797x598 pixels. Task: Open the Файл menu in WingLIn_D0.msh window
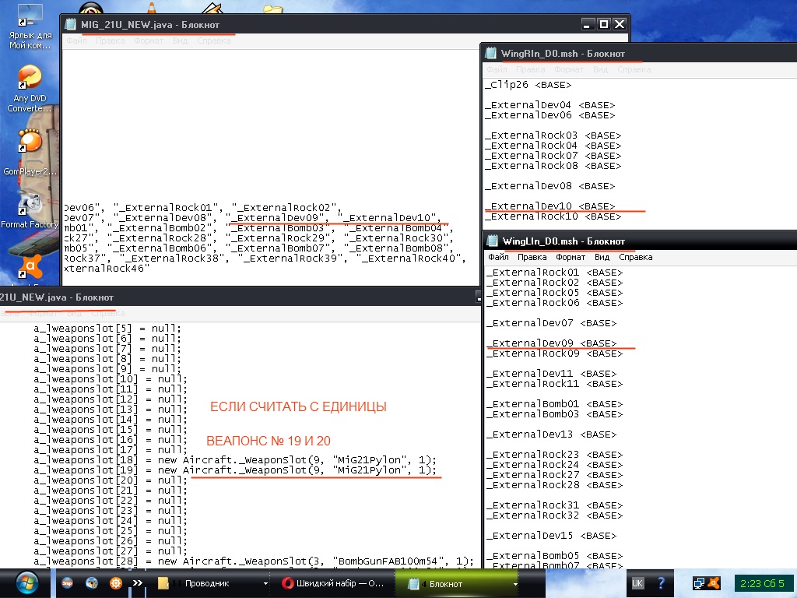point(498,257)
